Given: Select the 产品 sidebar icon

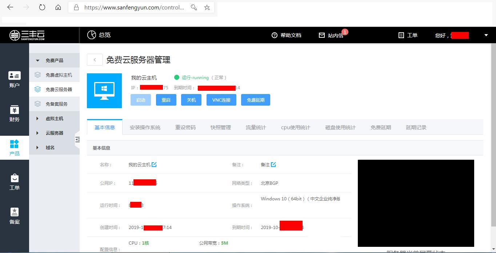Looking at the screenshot, I should (x=15, y=147).
